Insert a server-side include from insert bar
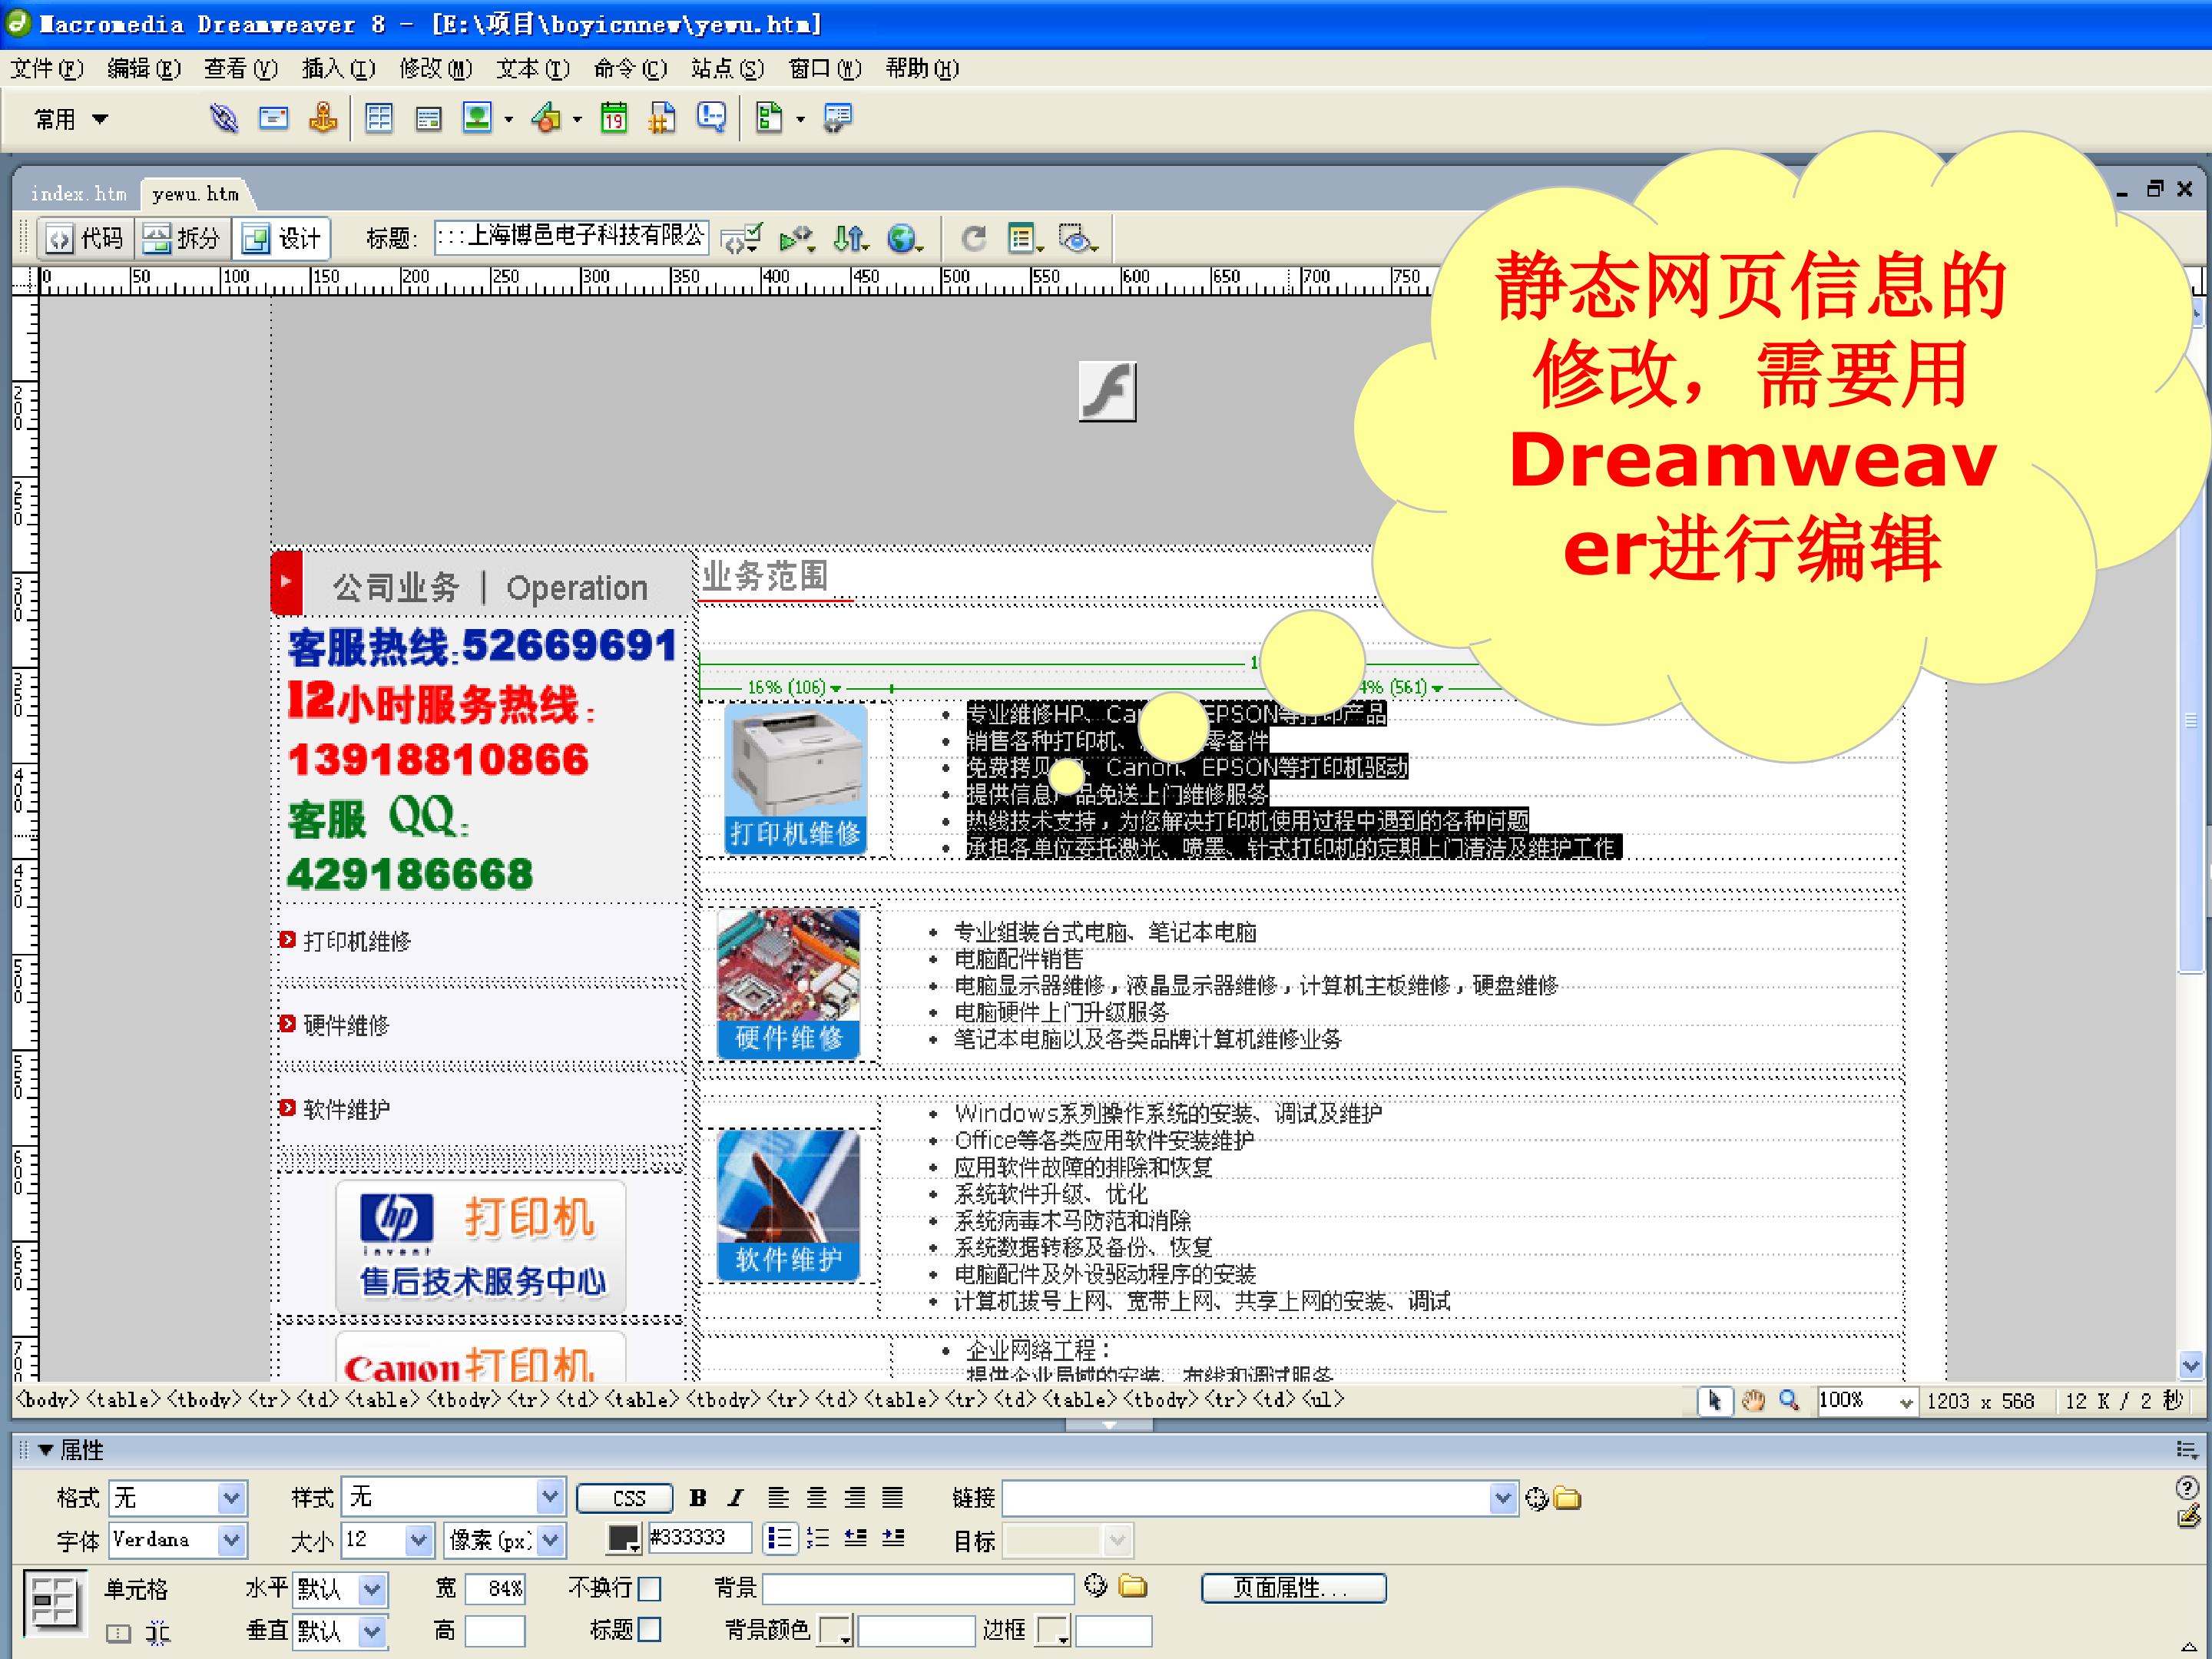 coord(662,119)
